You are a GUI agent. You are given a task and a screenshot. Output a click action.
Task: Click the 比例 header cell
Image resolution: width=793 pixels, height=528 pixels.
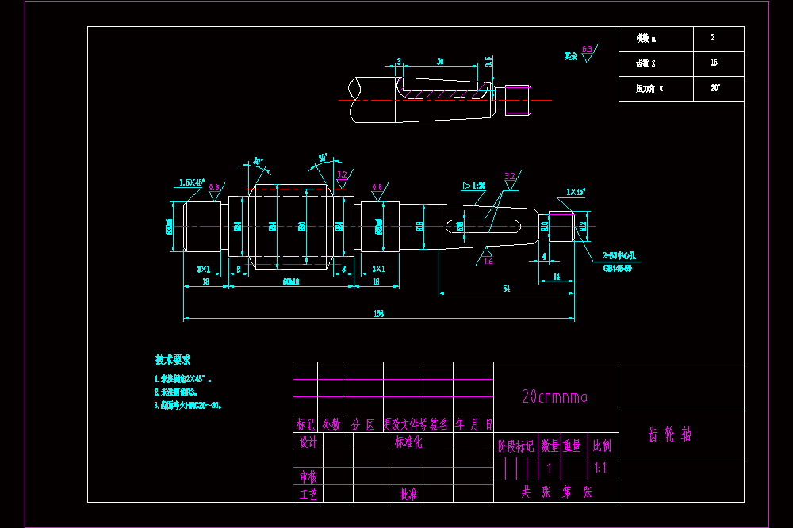603,446
